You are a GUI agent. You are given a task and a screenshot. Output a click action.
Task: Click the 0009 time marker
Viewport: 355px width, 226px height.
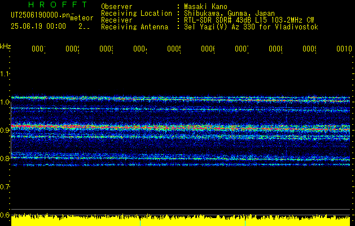(x=309, y=49)
